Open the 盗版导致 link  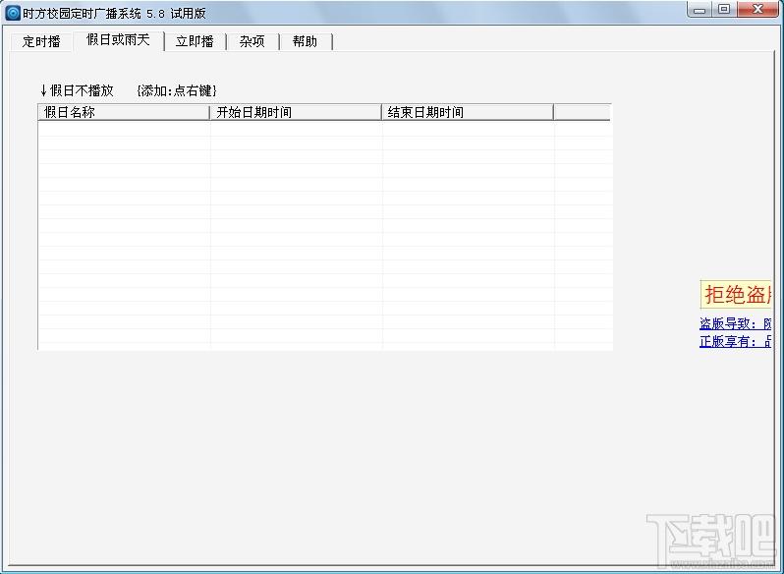(x=735, y=324)
